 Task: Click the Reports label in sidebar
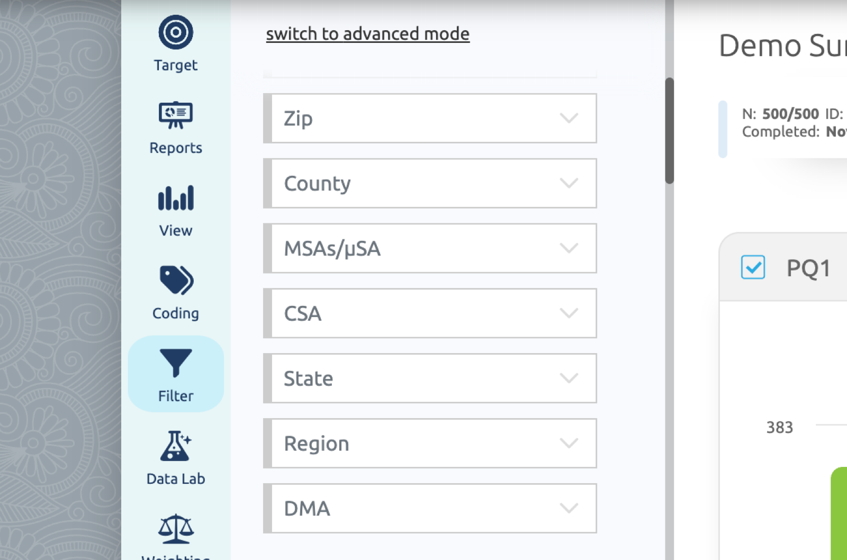(176, 148)
